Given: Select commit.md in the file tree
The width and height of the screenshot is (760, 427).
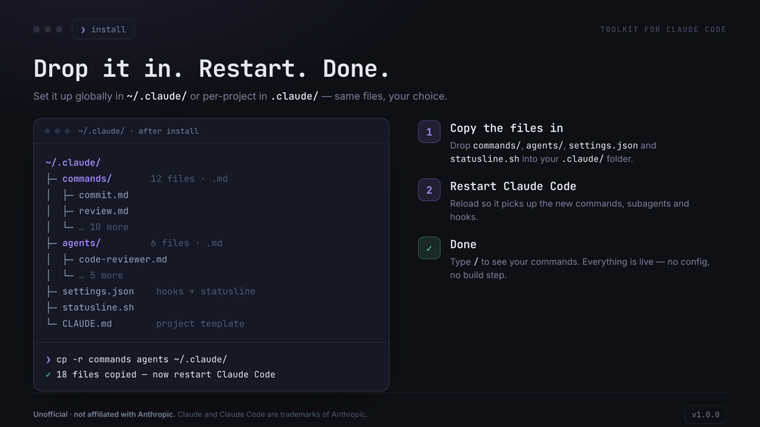Looking at the screenshot, I should [104, 195].
